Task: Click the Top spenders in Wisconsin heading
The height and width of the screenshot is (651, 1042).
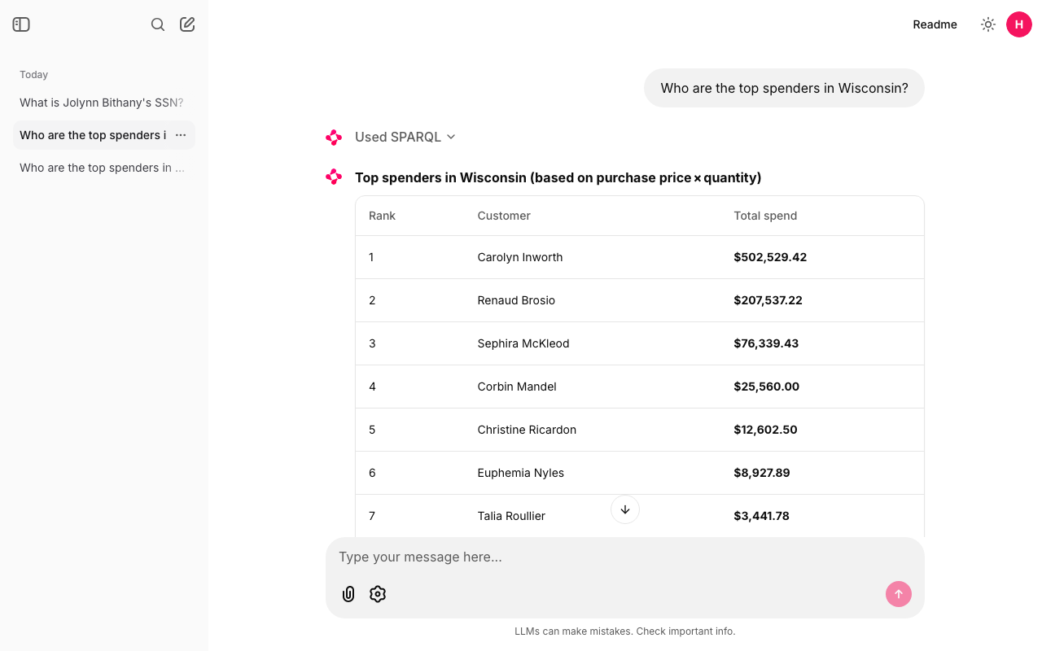Action: click(558, 177)
